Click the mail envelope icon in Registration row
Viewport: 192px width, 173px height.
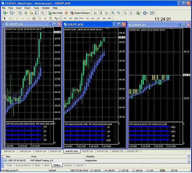[x=6, y=160]
